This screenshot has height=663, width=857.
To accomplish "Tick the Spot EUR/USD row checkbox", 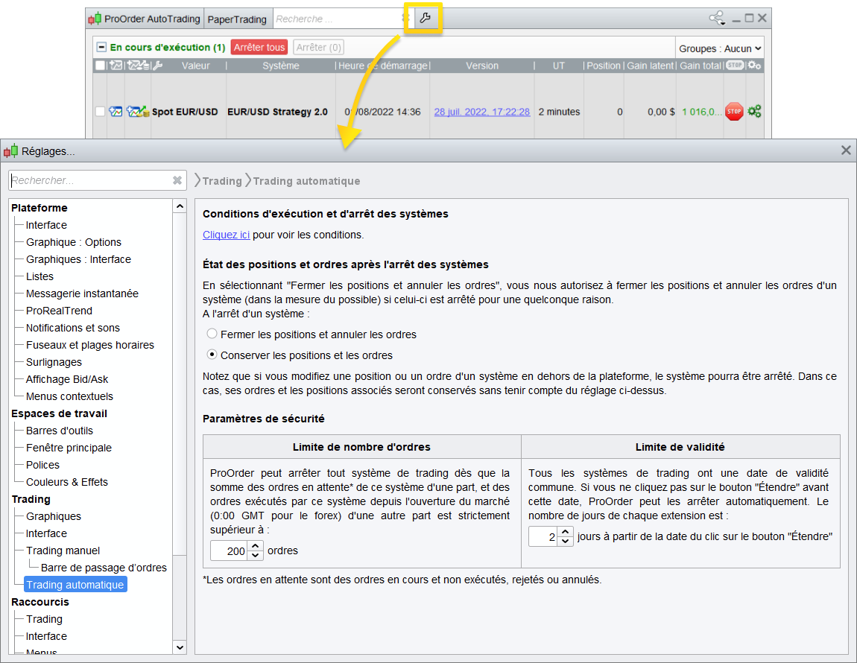I will (99, 112).
